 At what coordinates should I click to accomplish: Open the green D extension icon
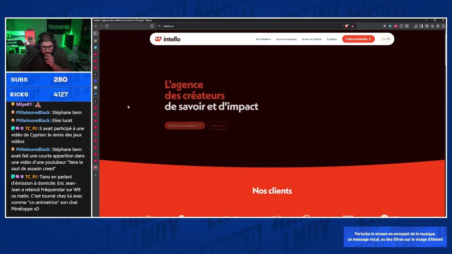pos(390,26)
